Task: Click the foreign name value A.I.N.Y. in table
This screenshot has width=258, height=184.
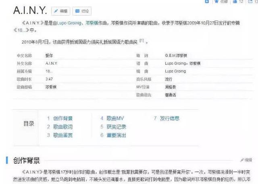Action: tap(52, 64)
